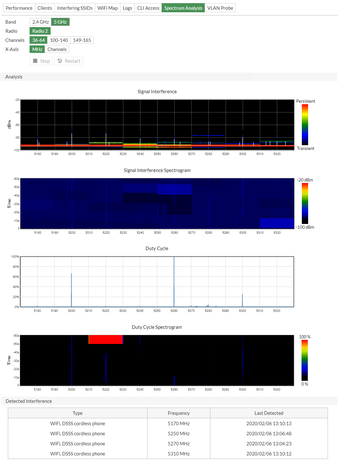Image resolution: width=338 pixels, height=463 pixels.
Task: Open the Performance tab
Action: 19,8
